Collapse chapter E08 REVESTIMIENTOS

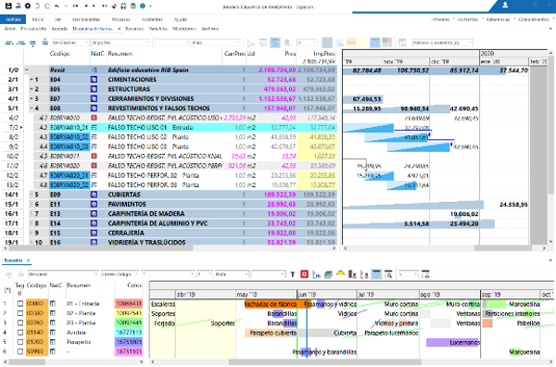[x=32, y=108]
